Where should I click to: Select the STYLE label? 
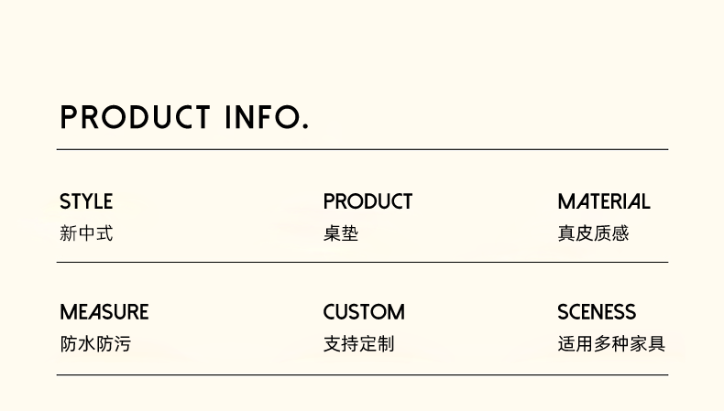86,201
